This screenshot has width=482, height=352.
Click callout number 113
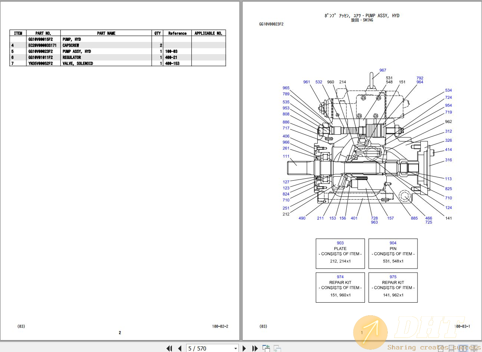tap(449, 179)
